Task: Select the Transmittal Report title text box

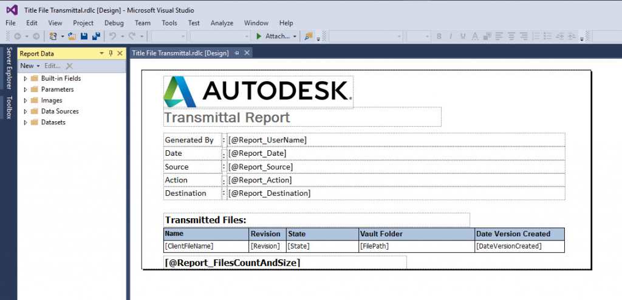Action: 302,117
